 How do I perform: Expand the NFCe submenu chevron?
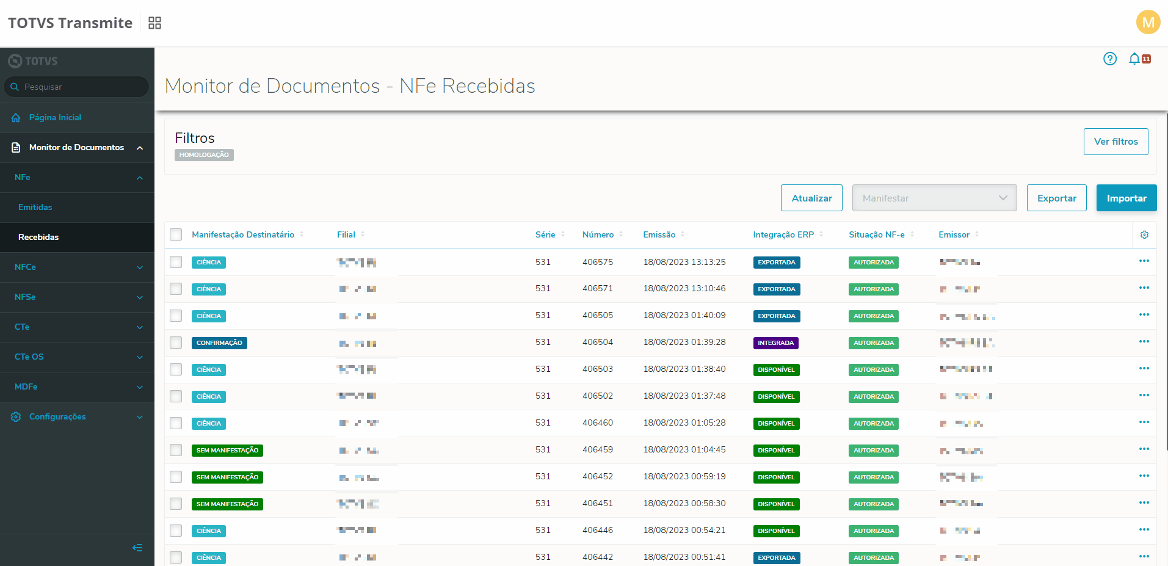tap(140, 267)
